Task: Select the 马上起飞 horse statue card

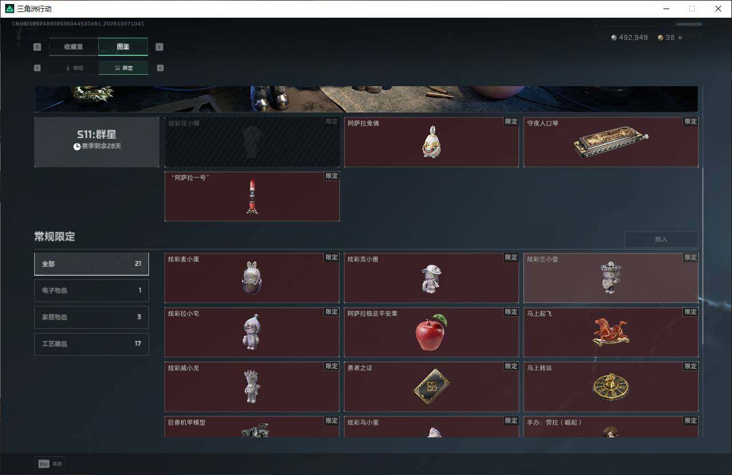Action: click(611, 332)
